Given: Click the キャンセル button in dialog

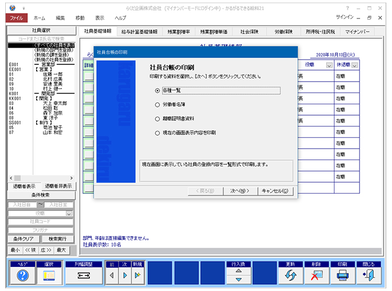Looking at the screenshot, I should point(275,191).
